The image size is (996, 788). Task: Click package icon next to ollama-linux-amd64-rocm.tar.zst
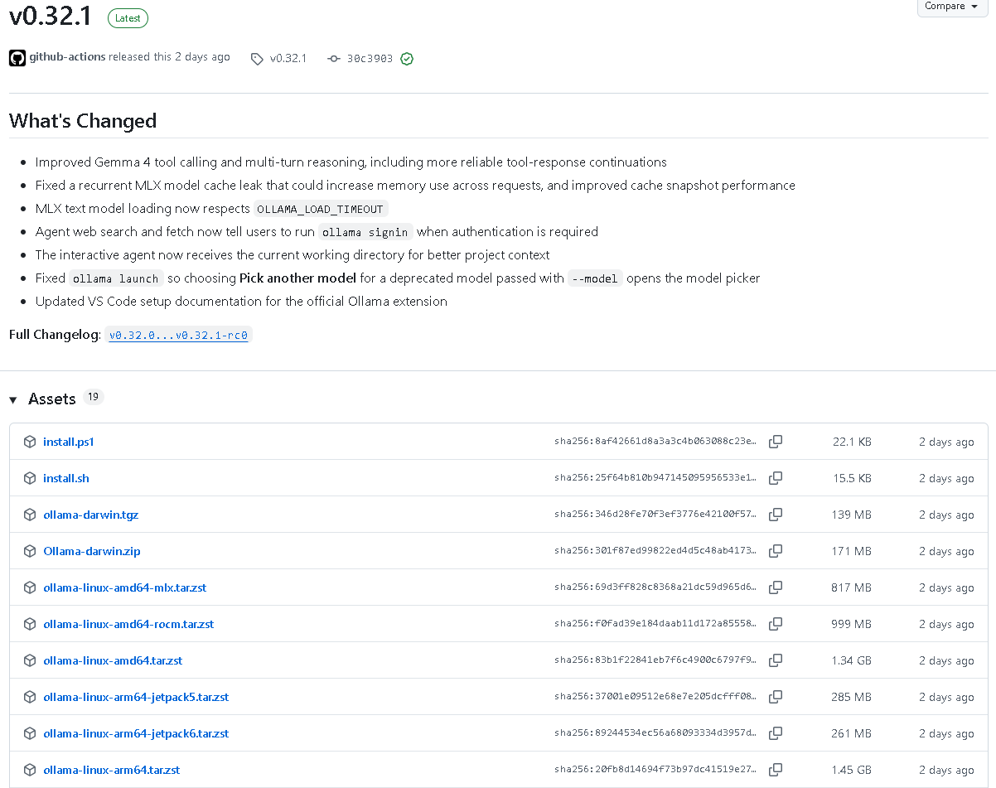click(x=30, y=624)
